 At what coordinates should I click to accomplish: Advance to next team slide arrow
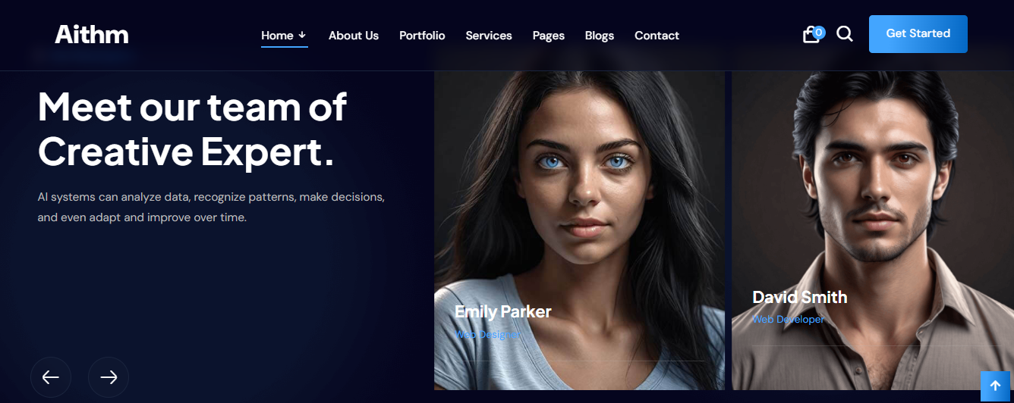(109, 377)
